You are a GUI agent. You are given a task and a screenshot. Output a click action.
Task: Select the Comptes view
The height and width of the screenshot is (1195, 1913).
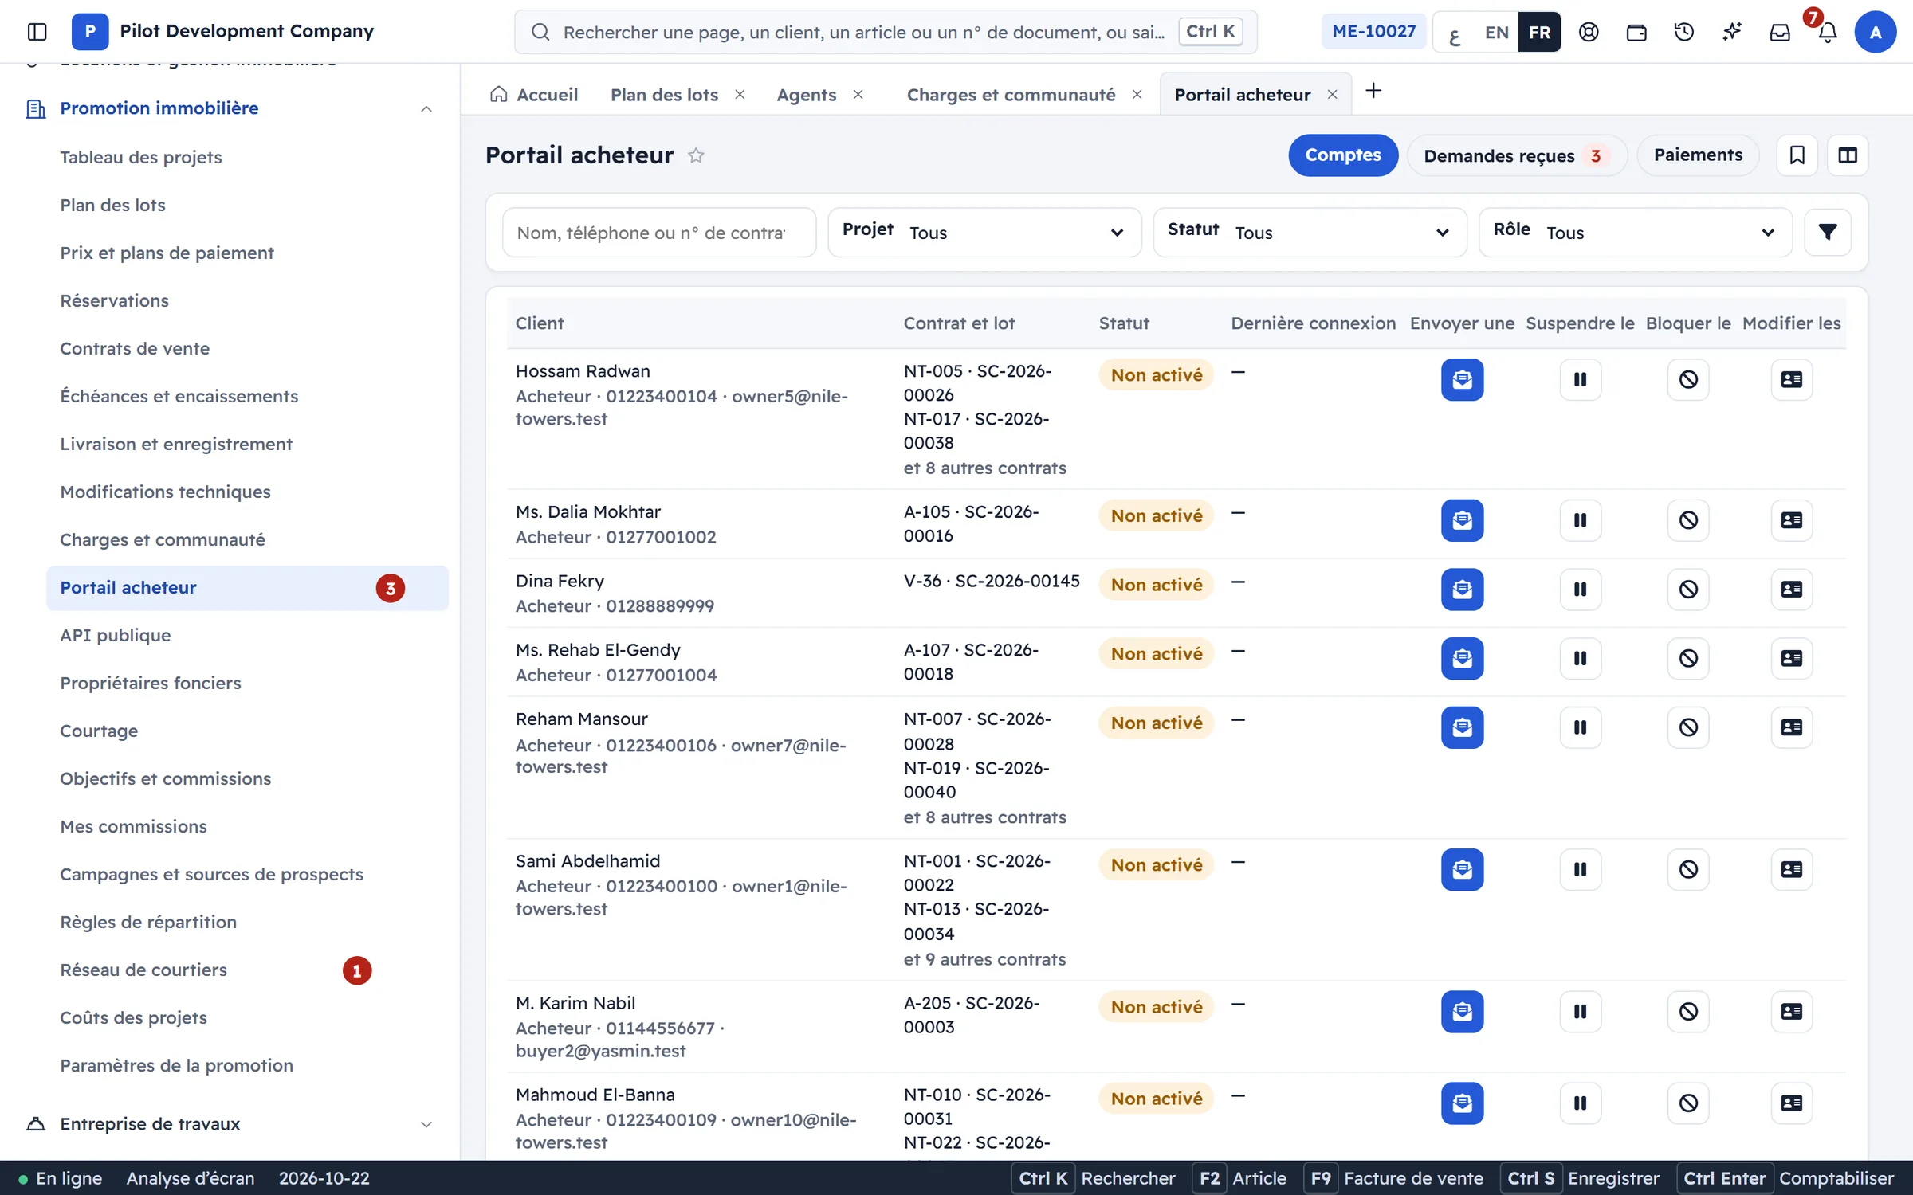(1343, 155)
